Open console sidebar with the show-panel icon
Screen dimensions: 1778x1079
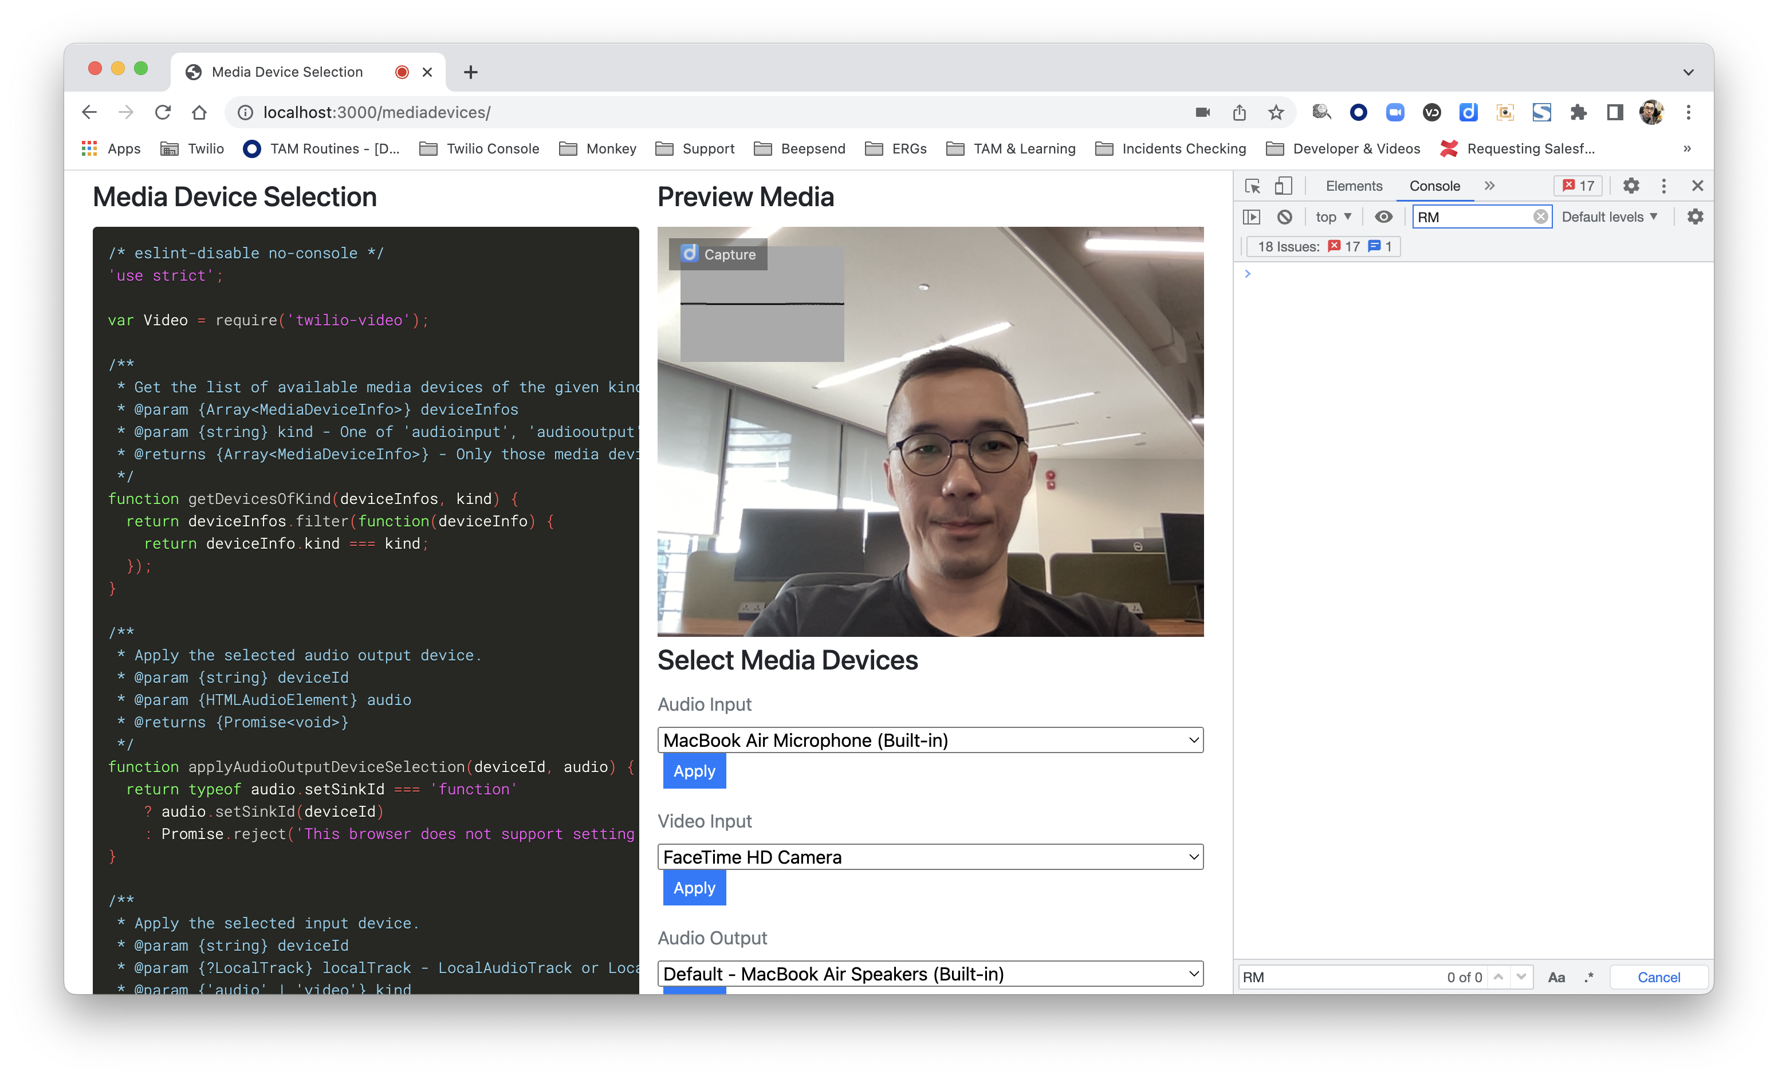(x=1251, y=216)
